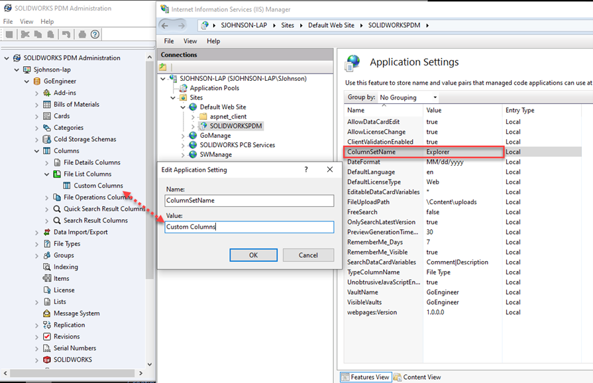Click Cancel in Edit Application Setting dialog

308,255
